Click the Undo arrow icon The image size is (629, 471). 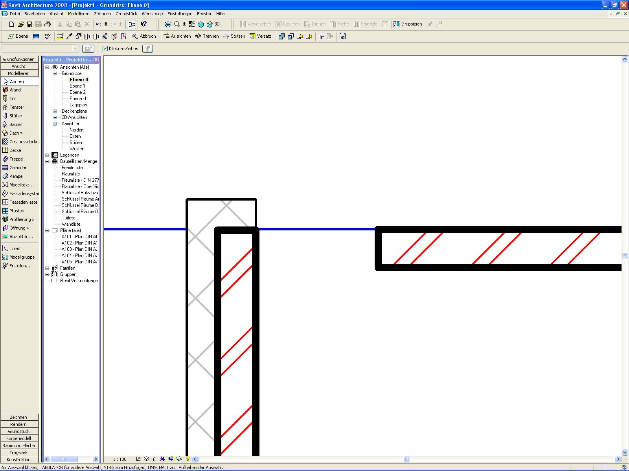coord(98,24)
